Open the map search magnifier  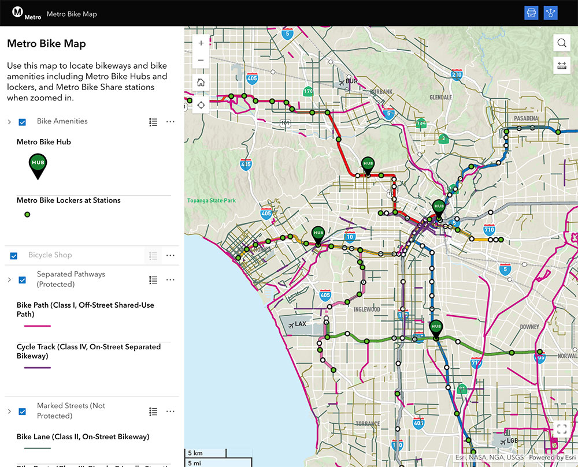[562, 43]
